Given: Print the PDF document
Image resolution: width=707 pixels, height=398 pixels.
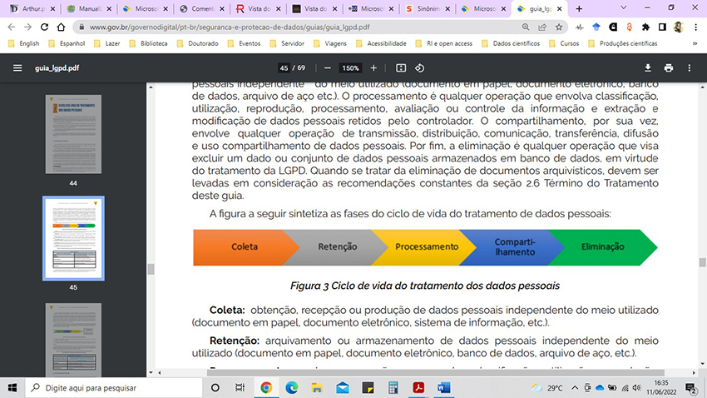Looking at the screenshot, I should [x=669, y=67].
